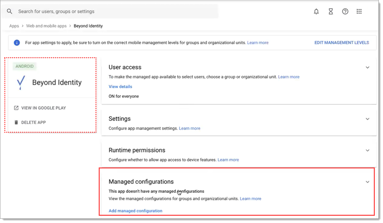The width and height of the screenshot is (383, 223).
Task: Open the notifications bell
Action: (316, 12)
